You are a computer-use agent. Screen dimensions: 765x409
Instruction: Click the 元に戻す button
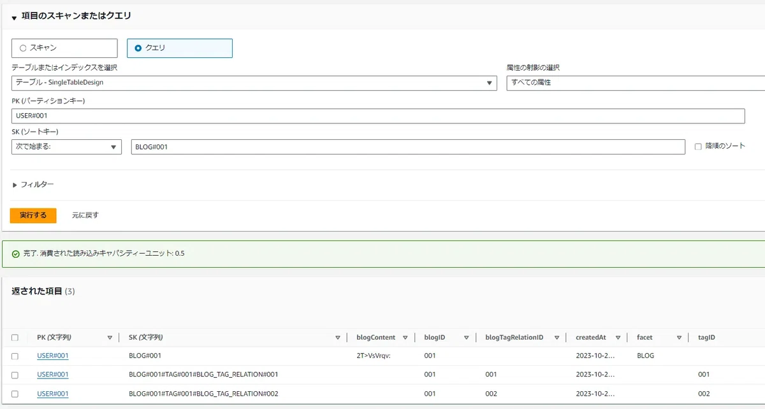tap(85, 216)
